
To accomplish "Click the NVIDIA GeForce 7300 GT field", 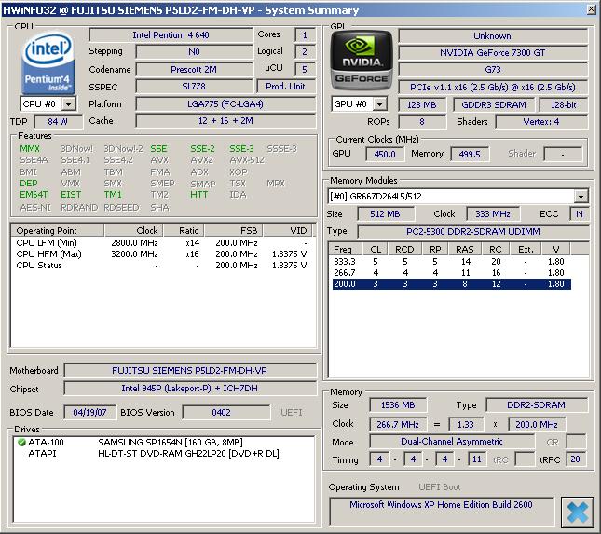I will 493,52.
